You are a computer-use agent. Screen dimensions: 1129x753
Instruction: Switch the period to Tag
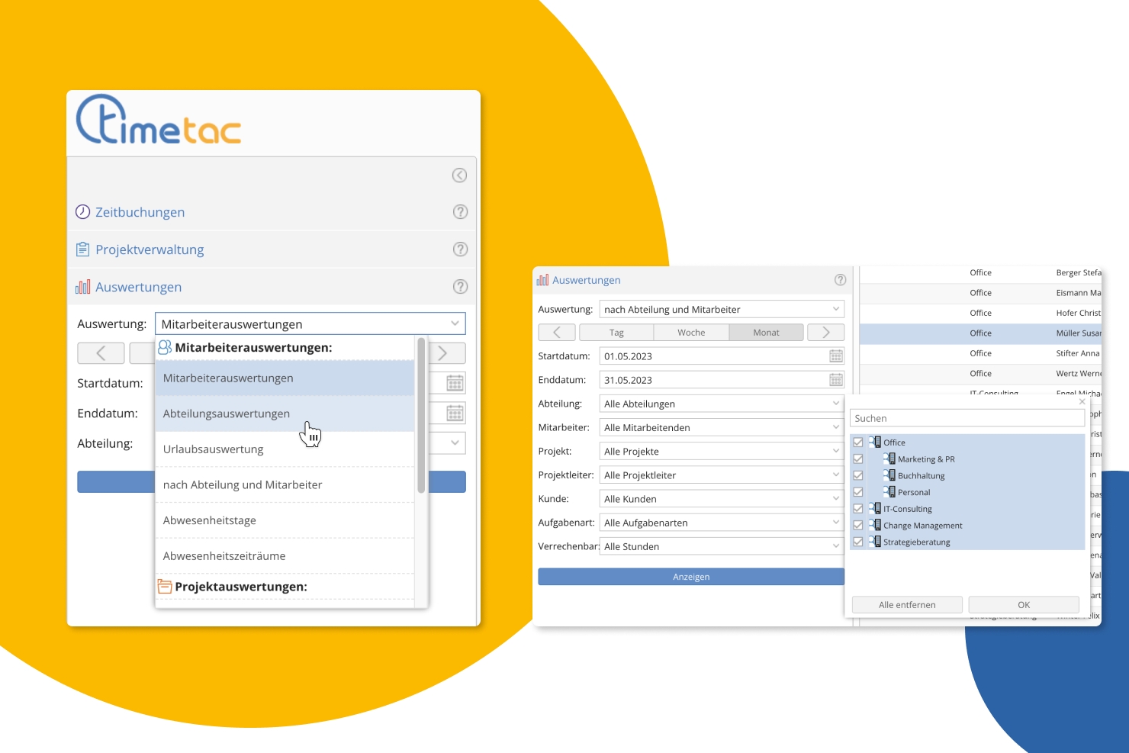pos(616,333)
